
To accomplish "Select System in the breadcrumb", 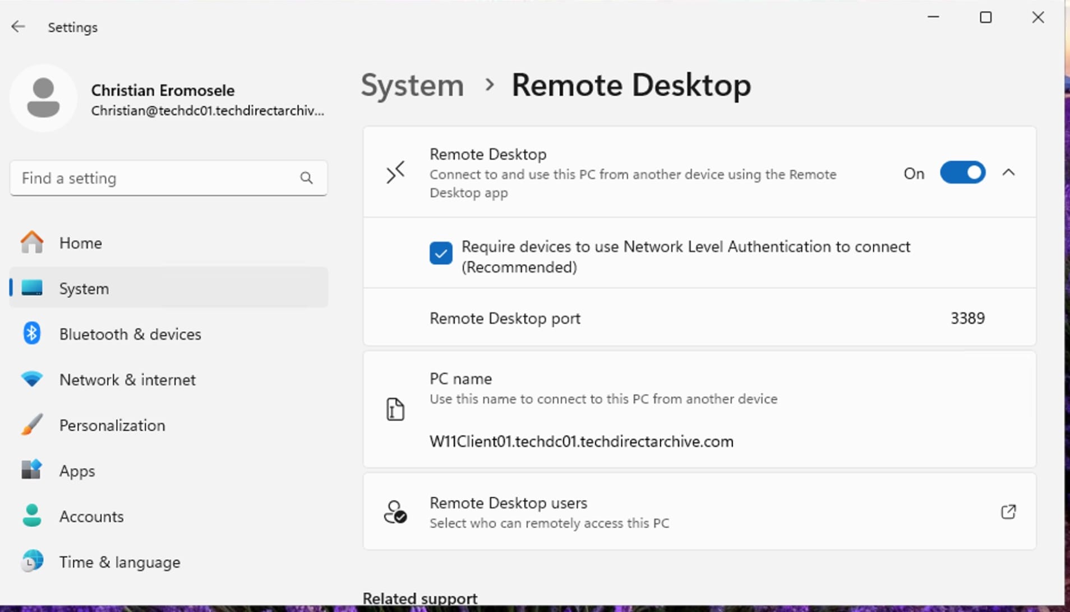I will pos(412,85).
